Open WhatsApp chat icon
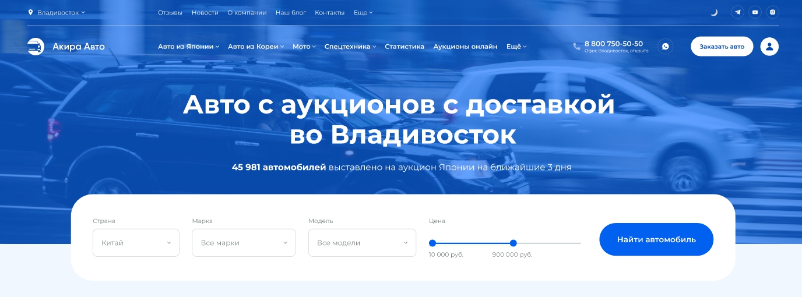The image size is (802, 297). pyautogui.click(x=665, y=47)
